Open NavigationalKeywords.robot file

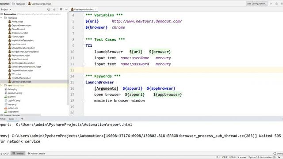pyautogui.click(x=25, y=52)
